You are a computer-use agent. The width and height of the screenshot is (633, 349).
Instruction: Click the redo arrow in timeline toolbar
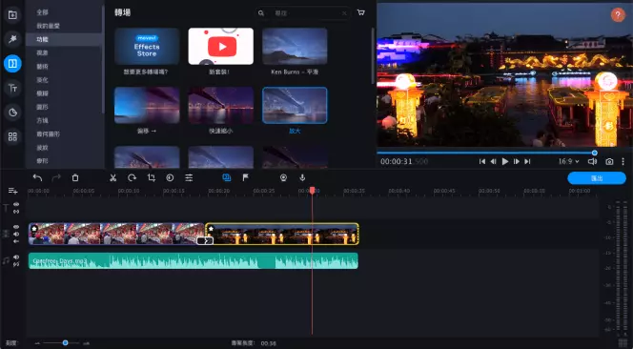(x=56, y=177)
